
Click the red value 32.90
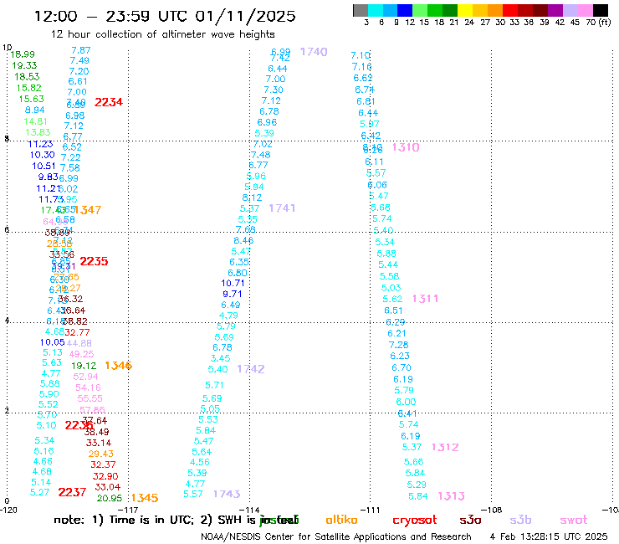point(105,476)
